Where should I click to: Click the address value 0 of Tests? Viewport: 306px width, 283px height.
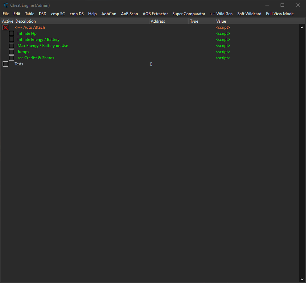coord(151,64)
